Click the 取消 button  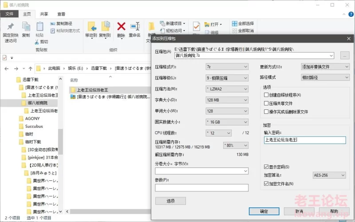[299, 211]
